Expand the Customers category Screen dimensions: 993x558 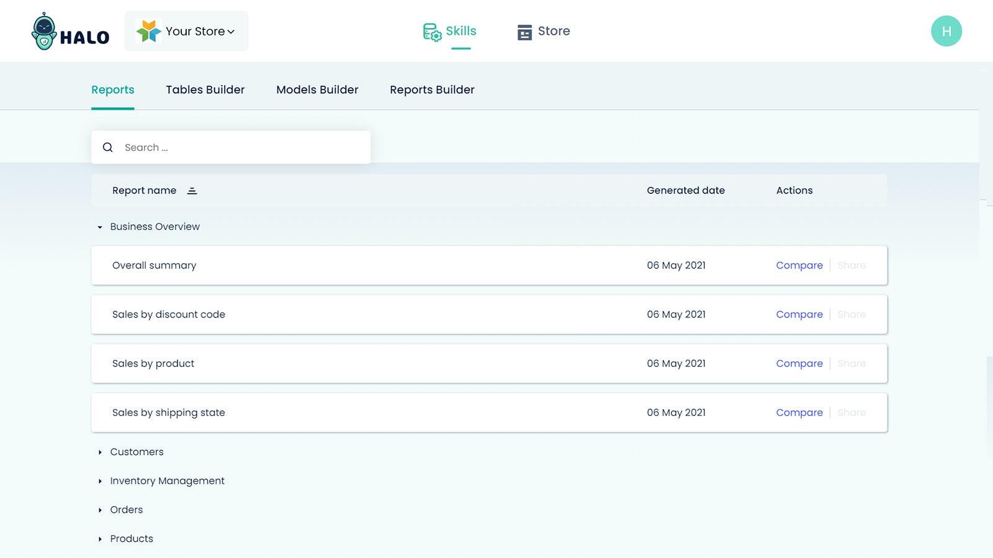point(101,452)
